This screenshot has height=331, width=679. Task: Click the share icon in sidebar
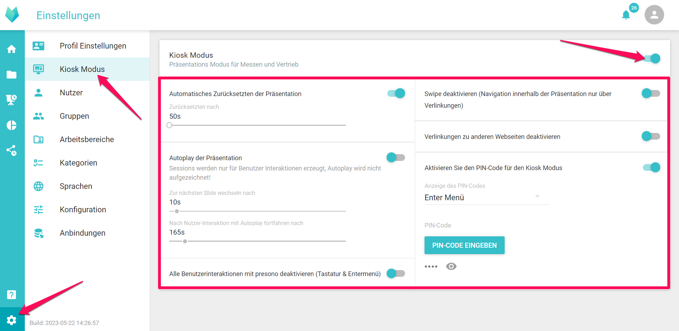tap(12, 151)
